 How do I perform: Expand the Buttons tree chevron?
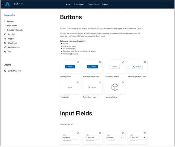[5, 21]
